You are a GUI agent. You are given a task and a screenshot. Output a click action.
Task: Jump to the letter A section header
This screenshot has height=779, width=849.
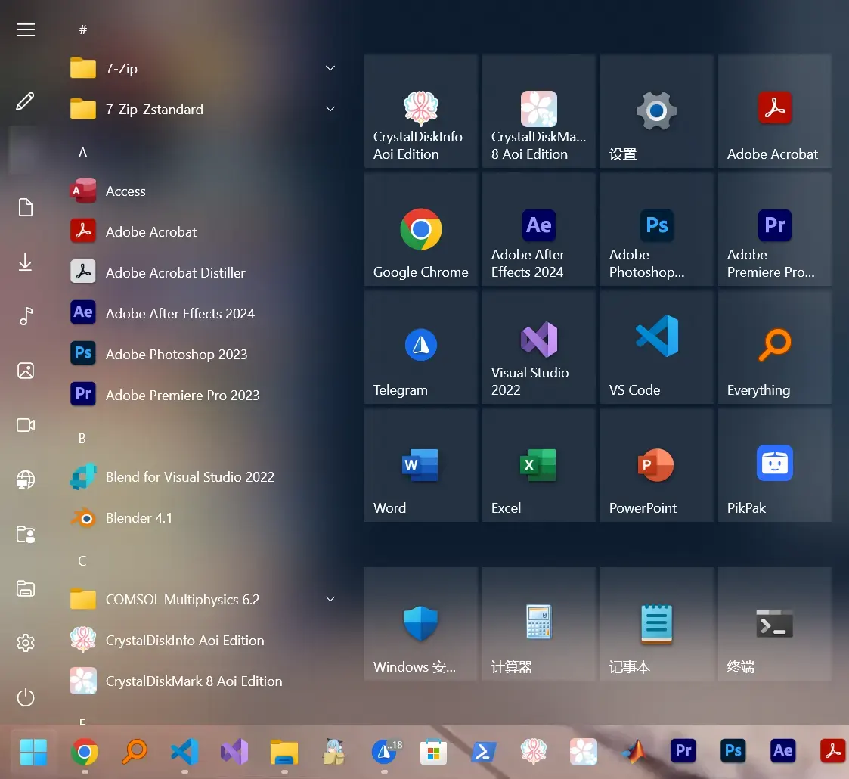[x=83, y=153]
